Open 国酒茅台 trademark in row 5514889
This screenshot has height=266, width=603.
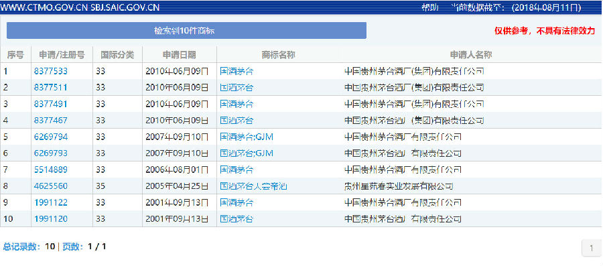[x=237, y=170]
